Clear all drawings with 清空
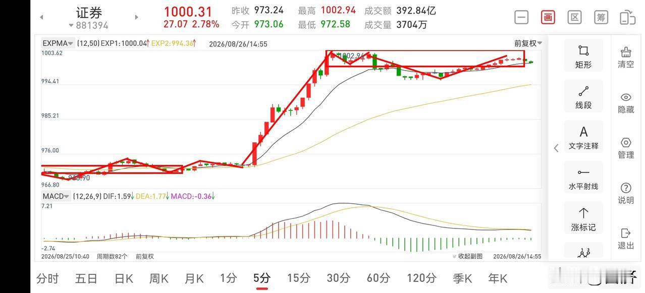Screen dimensions: 645x293 tap(626, 57)
